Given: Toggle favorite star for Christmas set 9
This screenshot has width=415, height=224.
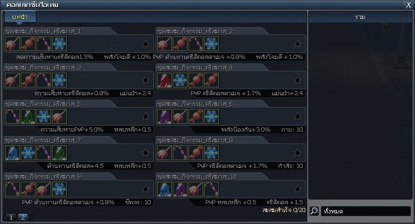Looking at the screenshot, I should [145, 189].
